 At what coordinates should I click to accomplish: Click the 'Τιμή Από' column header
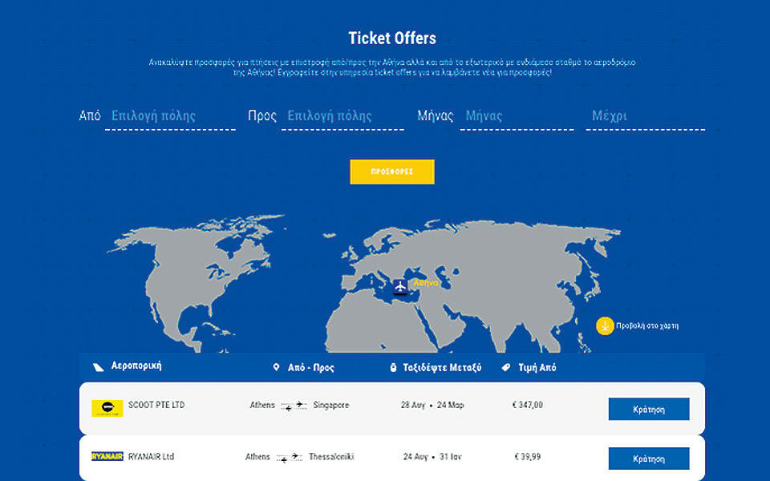[x=536, y=368]
